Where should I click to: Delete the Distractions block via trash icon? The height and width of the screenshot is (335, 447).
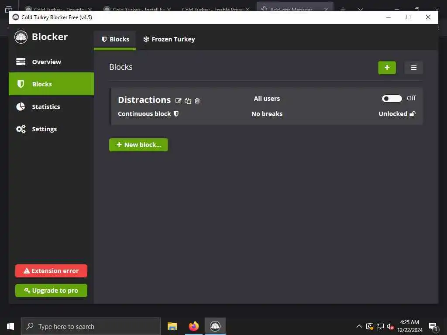[x=197, y=101]
